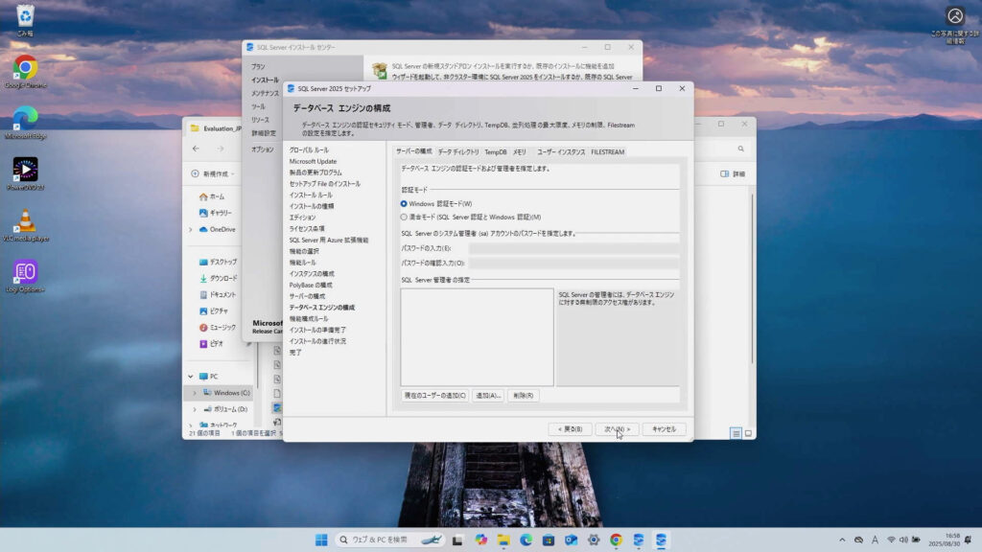The height and width of the screenshot is (552, 982).
Task: Select Windows 認証モード radio button
Action: pos(404,203)
